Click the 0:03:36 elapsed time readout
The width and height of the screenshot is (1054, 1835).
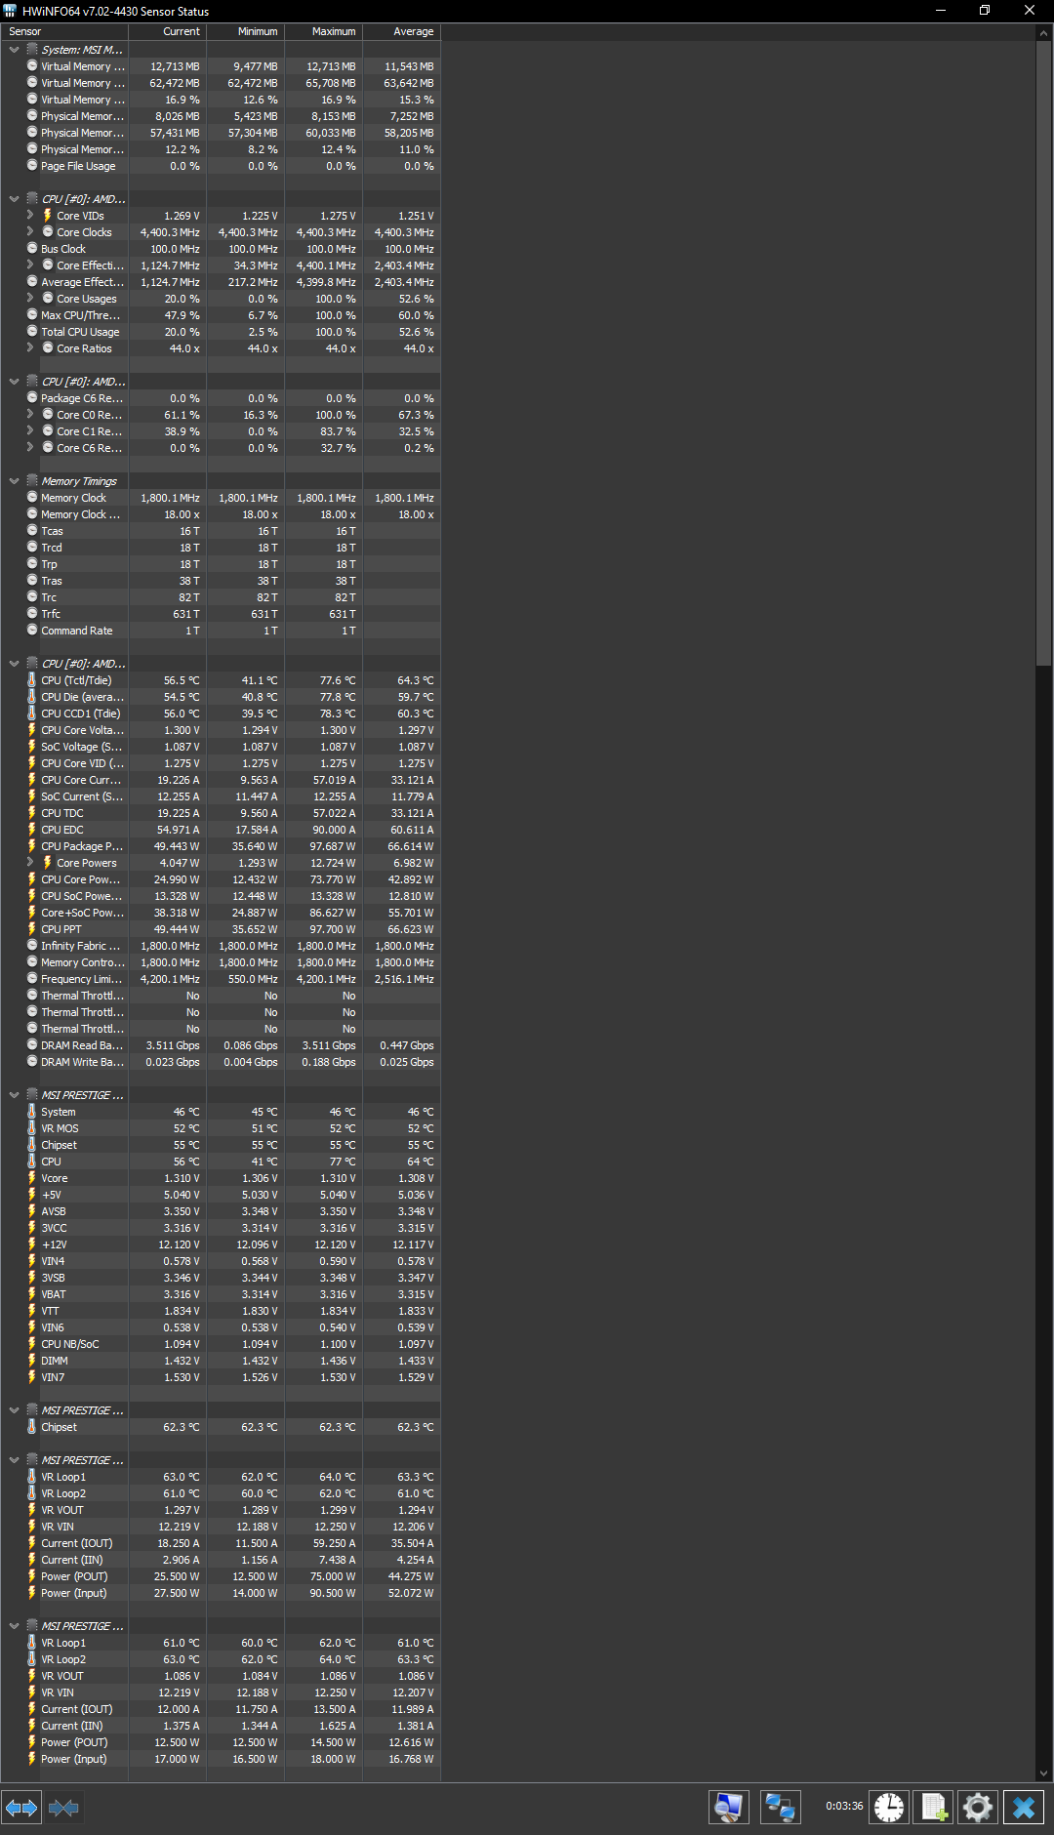[x=844, y=1807]
